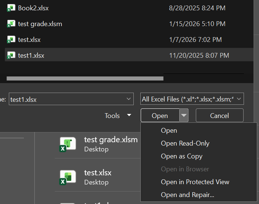Select test1.xlsx row in file list
Screen dimensions: 259x204
[x=129, y=55]
